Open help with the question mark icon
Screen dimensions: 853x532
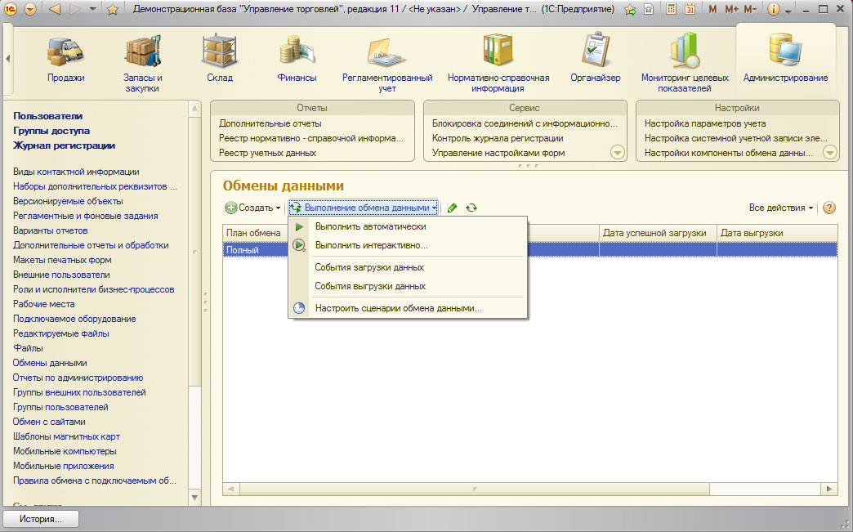(x=828, y=208)
